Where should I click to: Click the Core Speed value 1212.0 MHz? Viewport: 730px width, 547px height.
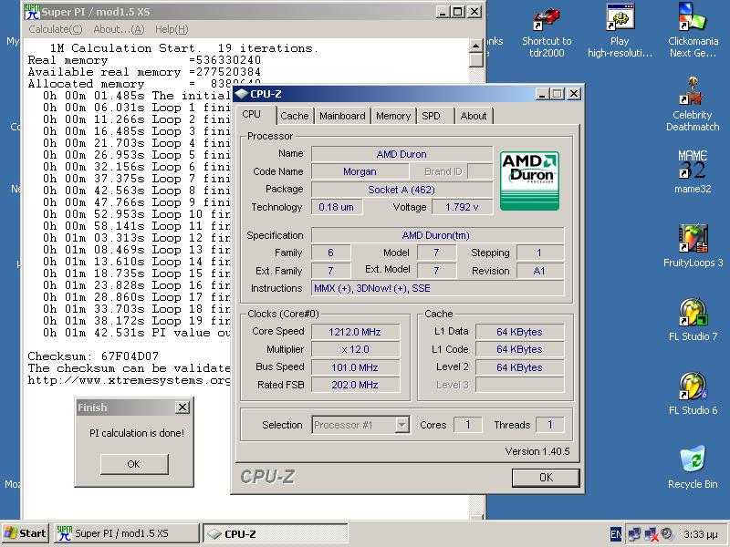(355, 332)
